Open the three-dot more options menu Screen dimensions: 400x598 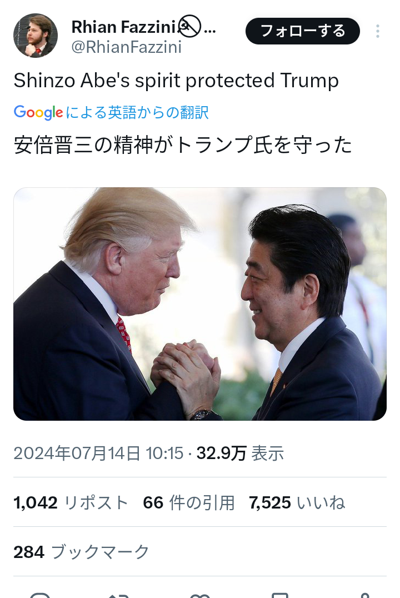click(x=378, y=31)
